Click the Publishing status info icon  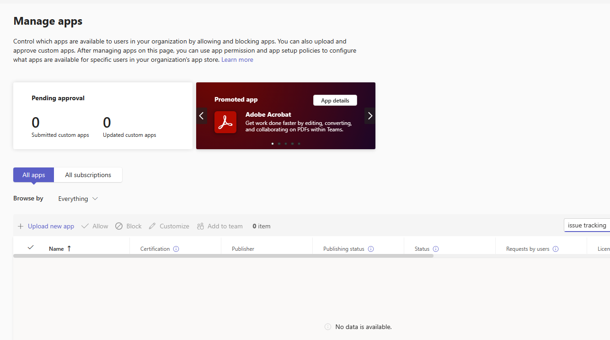tap(371, 249)
